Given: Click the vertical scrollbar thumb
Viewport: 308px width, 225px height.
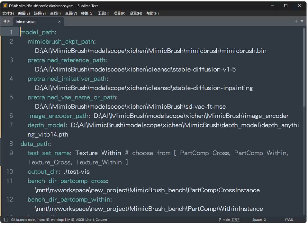Looking at the screenshot, I should (x=304, y=67).
